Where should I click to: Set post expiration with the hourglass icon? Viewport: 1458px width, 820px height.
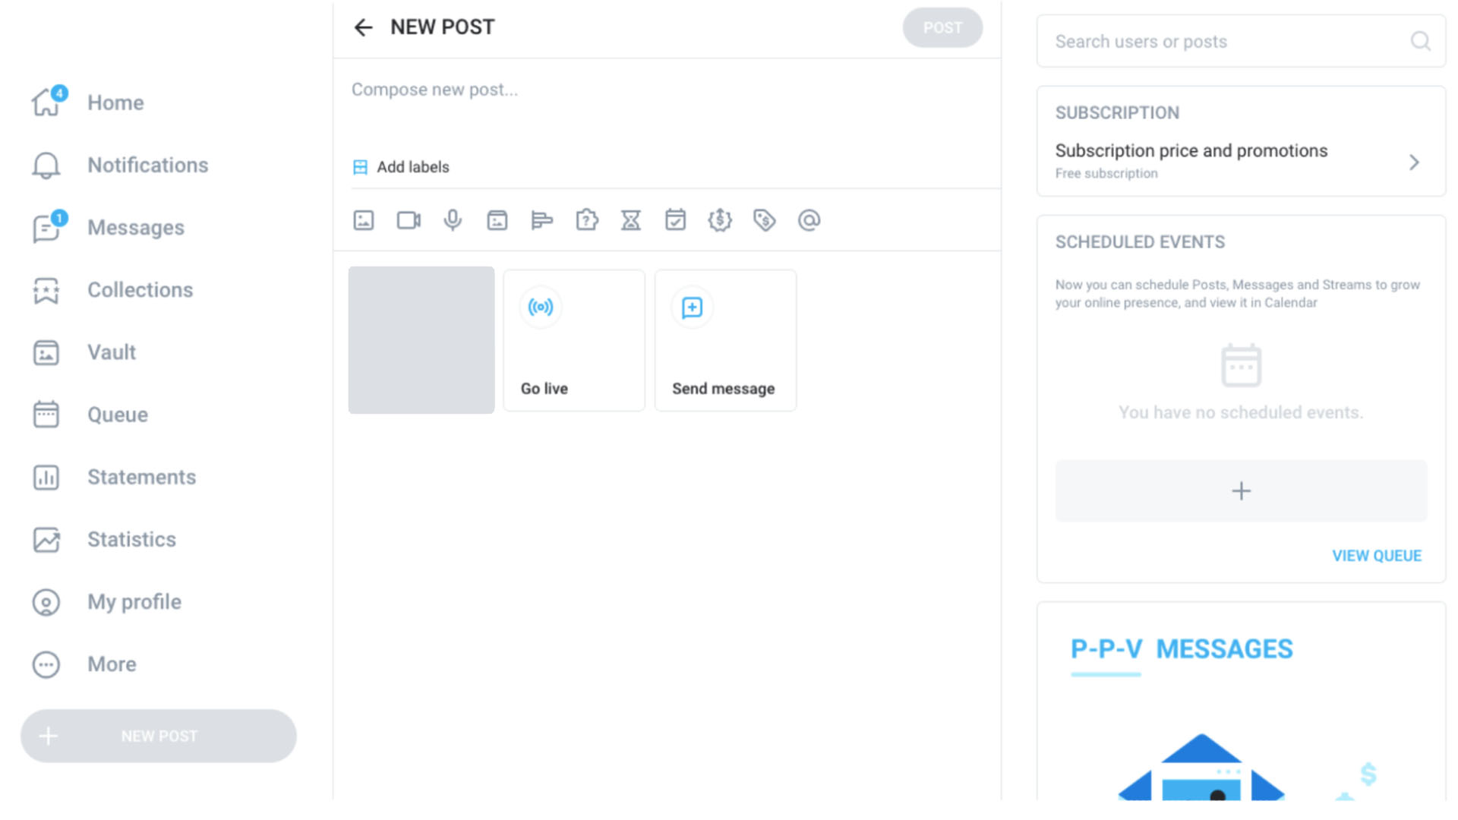point(631,220)
